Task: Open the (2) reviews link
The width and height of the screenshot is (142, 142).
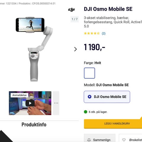Action: click(104, 33)
